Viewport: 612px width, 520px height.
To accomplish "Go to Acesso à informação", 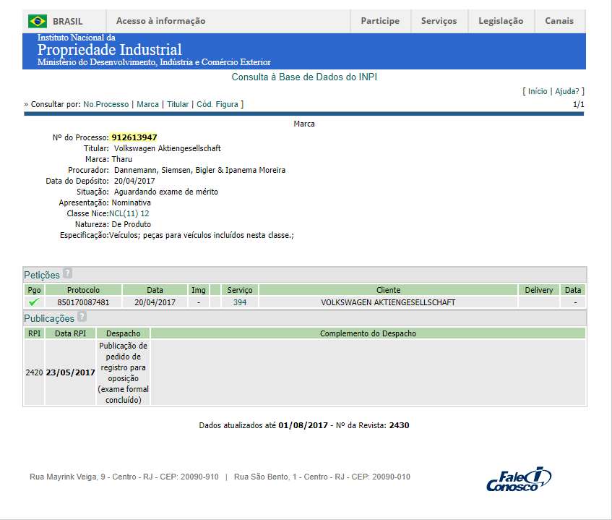I will (x=161, y=21).
